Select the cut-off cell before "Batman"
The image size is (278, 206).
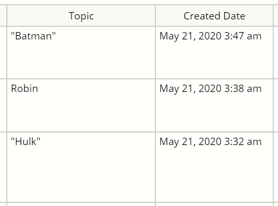pyautogui.click(x=3, y=53)
